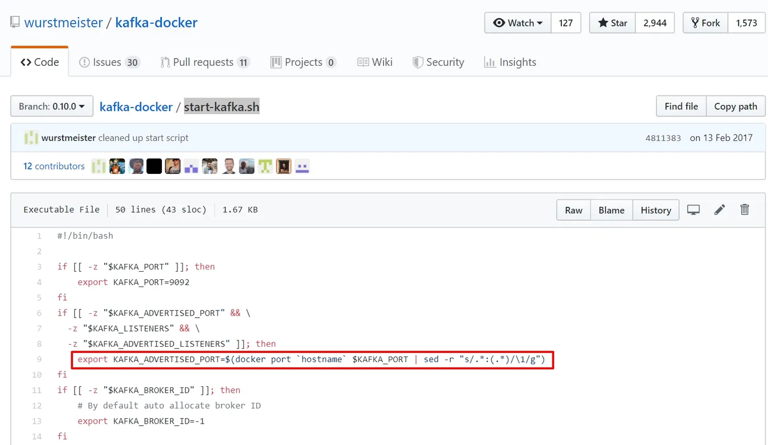Click kafka-docker in the file breadcrumb
The width and height of the screenshot is (768, 445).
coord(136,106)
